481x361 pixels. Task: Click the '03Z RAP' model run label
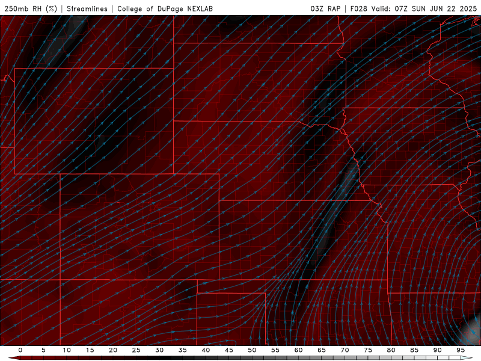(325, 8)
